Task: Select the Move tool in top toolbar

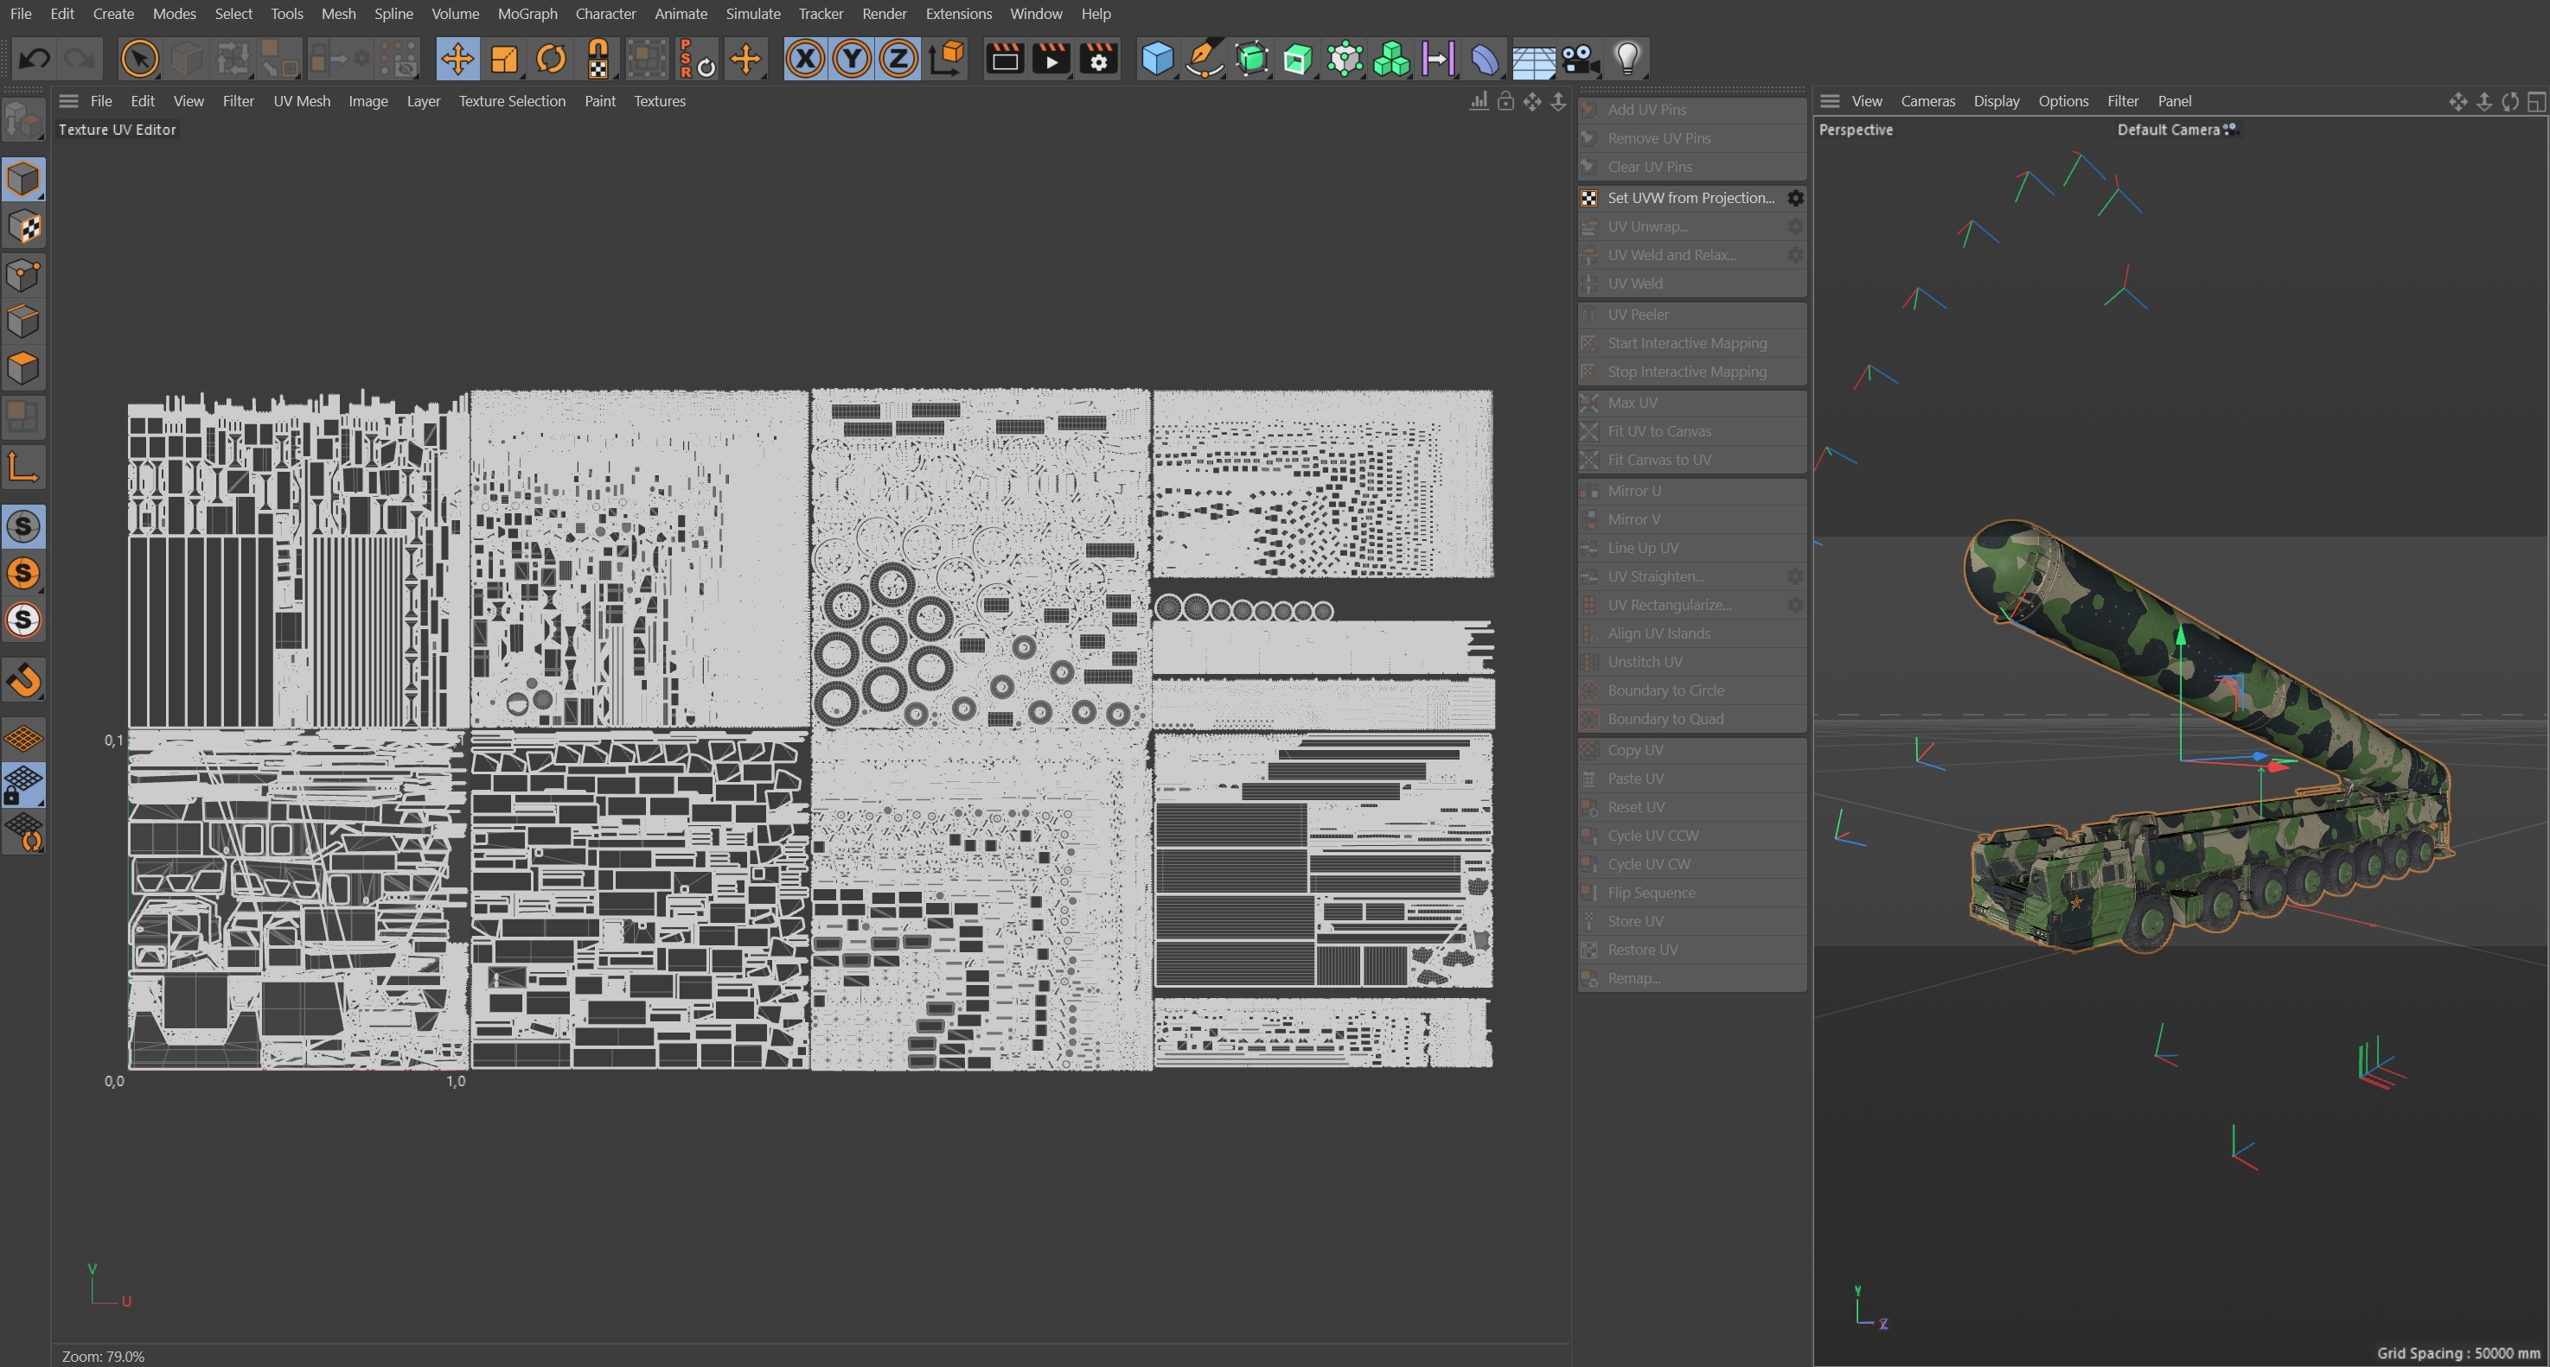Action: pyautogui.click(x=457, y=60)
